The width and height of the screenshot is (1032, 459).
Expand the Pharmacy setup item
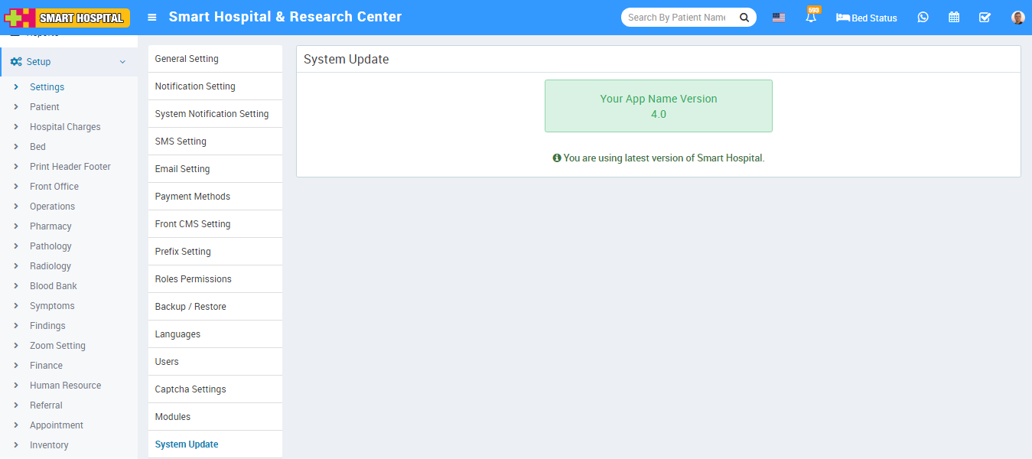[x=50, y=226]
